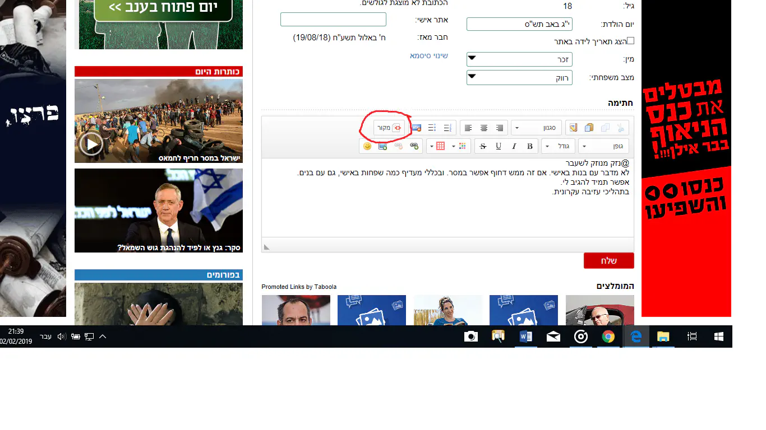Image resolution: width=766 pixels, height=430 pixels.
Task: Click the Source (מקור) button in editor toolbar
Action: [390, 128]
